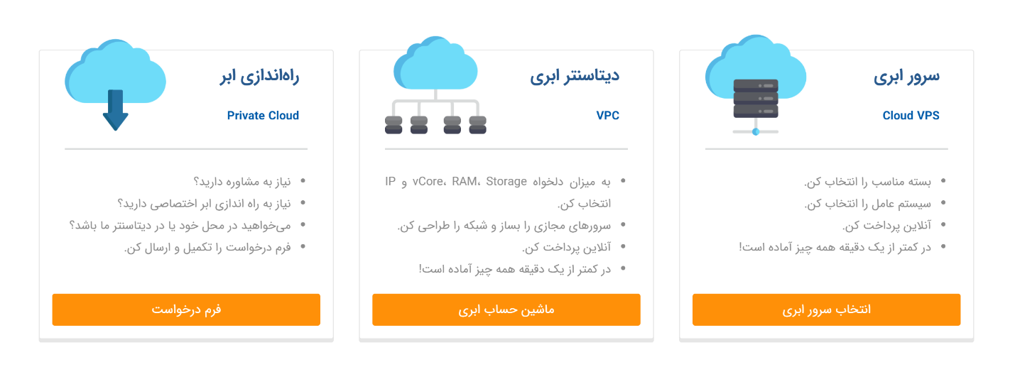Click the 'بسته مناسب را انتخاب کن' item
The height and width of the screenshot is (377, 1015).
click(871, 182)
